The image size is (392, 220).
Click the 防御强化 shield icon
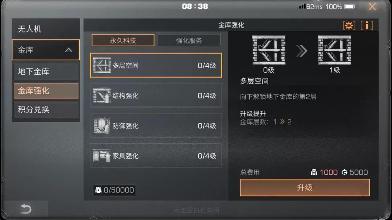tap(102, 126)
